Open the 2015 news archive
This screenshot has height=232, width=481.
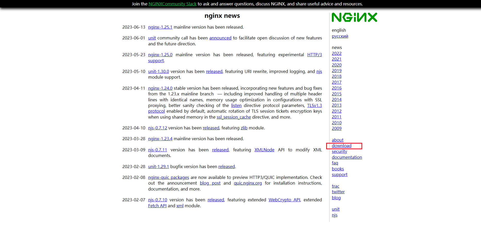pos(336,94)
